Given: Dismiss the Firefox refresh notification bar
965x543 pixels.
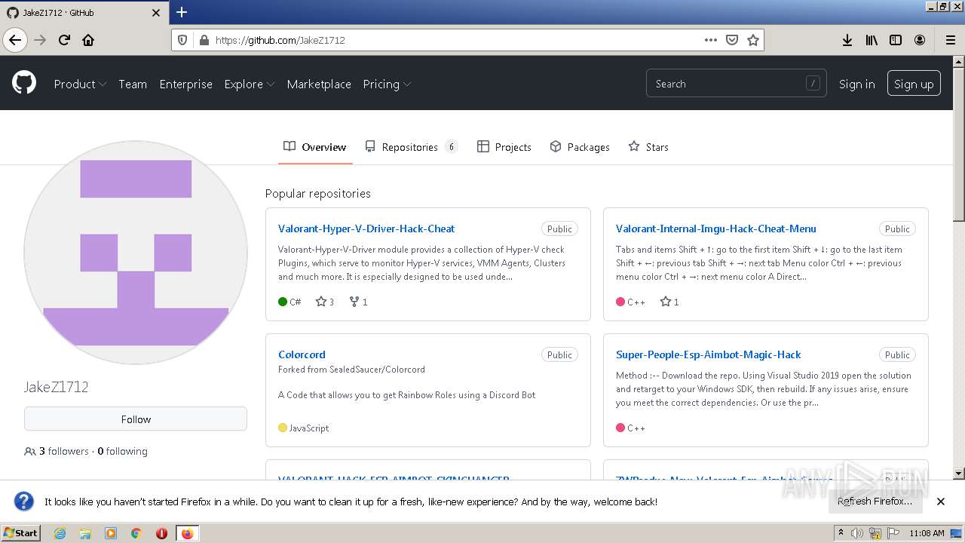Looking at the screenshot, I should click(940, 502).
